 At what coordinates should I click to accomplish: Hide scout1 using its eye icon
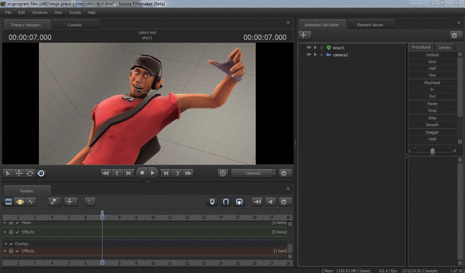[x=309, y=47]
